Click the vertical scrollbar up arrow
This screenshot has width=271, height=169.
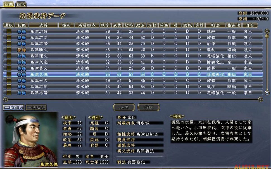click(267, 30)
